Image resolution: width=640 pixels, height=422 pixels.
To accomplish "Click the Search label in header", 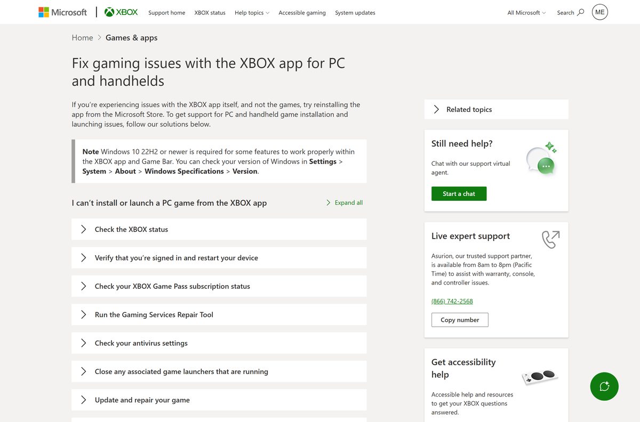I will click(565, 13).
